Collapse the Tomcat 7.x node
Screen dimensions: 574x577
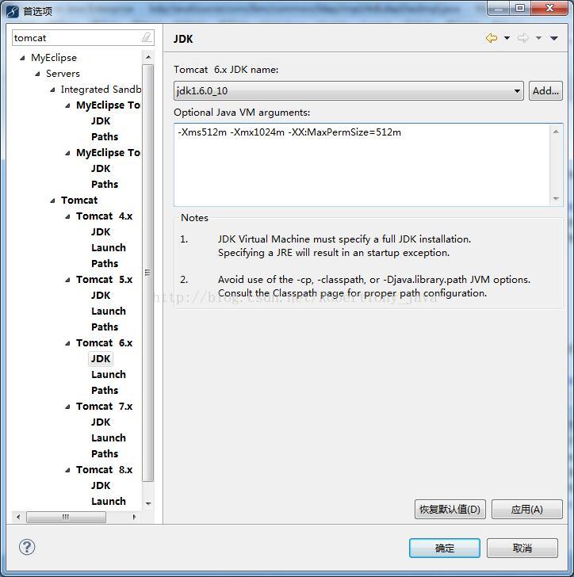(x=67, y=407)
